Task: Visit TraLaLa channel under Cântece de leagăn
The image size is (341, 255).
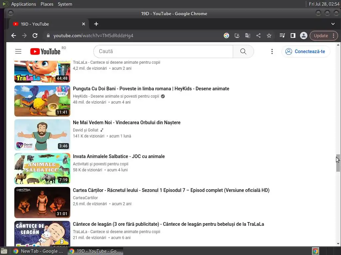Action: [116, 231]
